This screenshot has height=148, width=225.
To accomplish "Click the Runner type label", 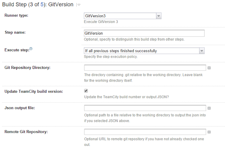I will point(17,15).
